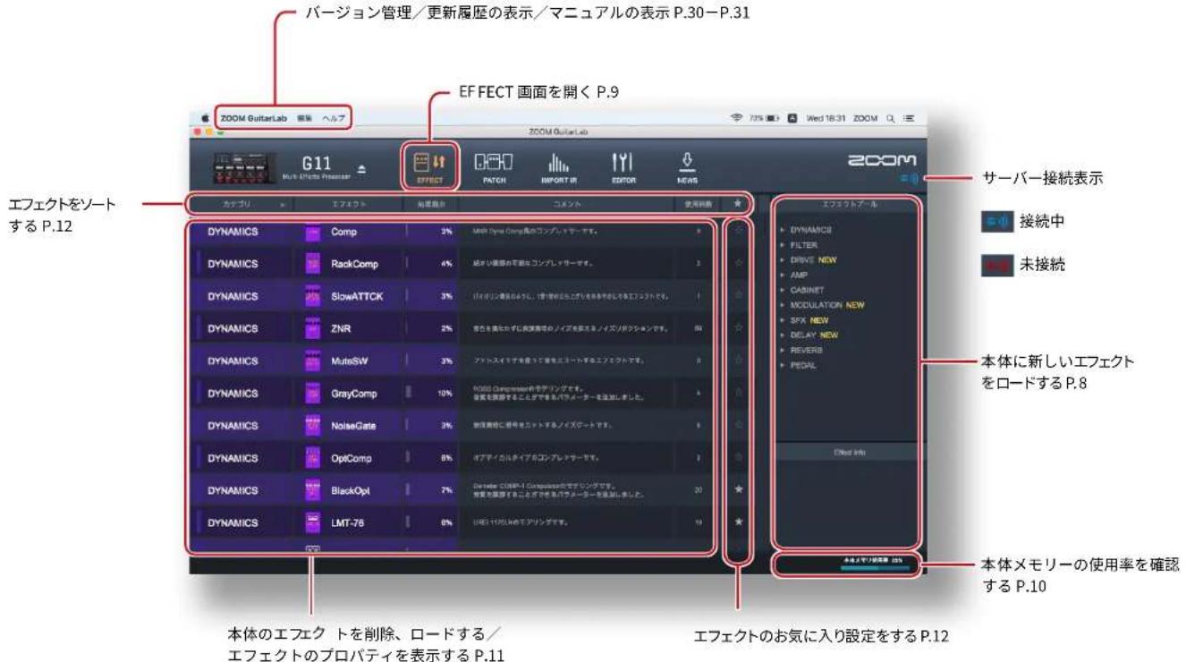Click the エフェクトプール panel header

pyautogui.click(x=848, y=205)
